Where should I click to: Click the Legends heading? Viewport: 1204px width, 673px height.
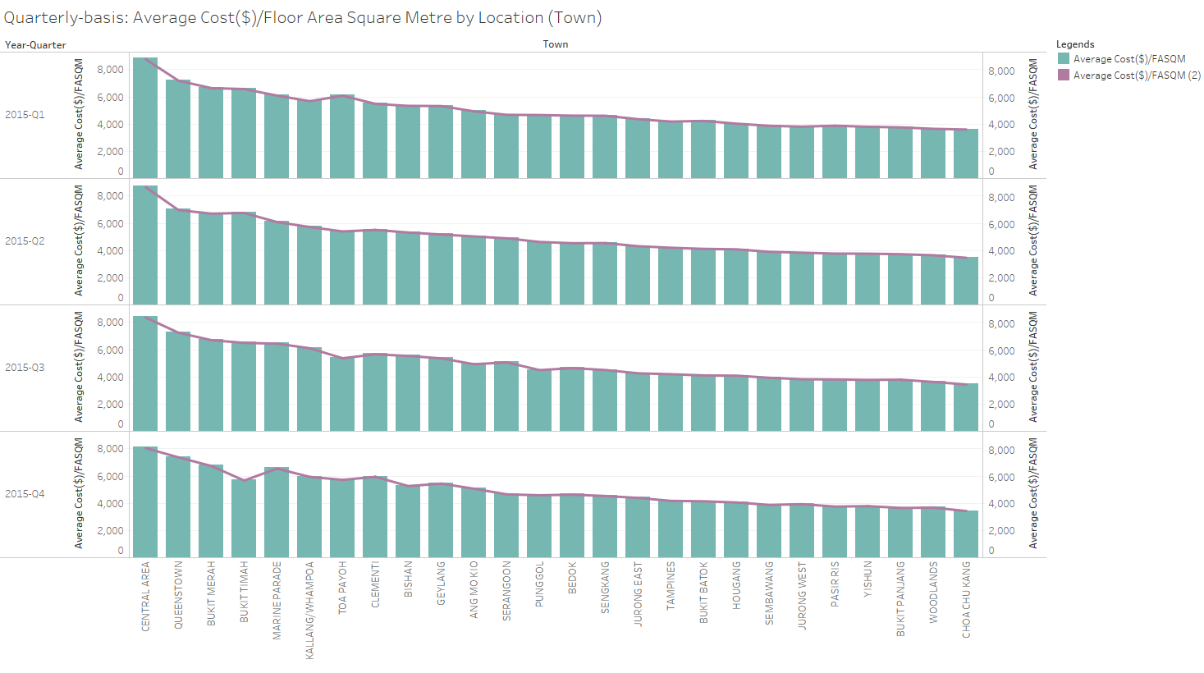pos(1075,44)
